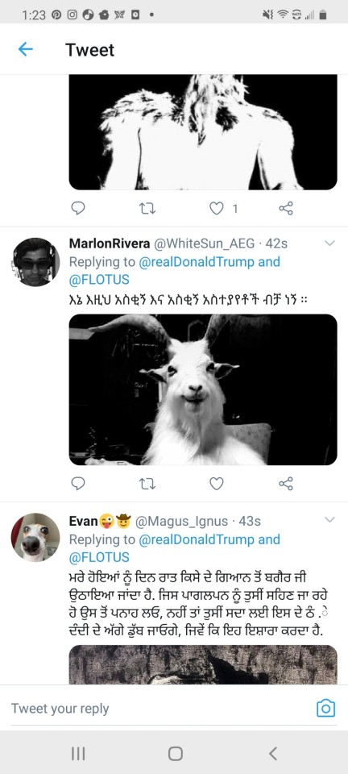Expand options chevron on Evan's tweet
348x774 pixels.
point(329,519)
